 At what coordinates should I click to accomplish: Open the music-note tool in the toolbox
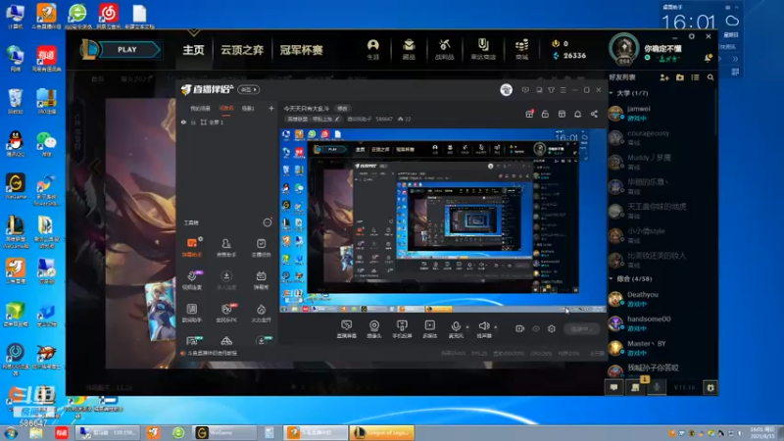[x=192, y=313]
